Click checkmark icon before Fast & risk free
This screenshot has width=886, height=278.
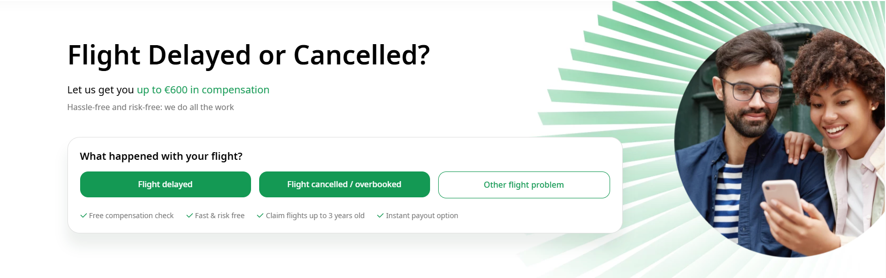(190, 216)
